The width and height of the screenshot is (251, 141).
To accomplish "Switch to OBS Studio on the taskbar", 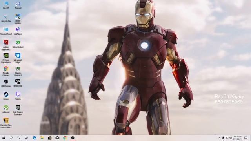I will coord(73,138).
